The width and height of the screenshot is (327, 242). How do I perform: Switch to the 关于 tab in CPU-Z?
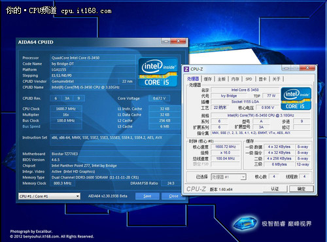coord(276,79)
